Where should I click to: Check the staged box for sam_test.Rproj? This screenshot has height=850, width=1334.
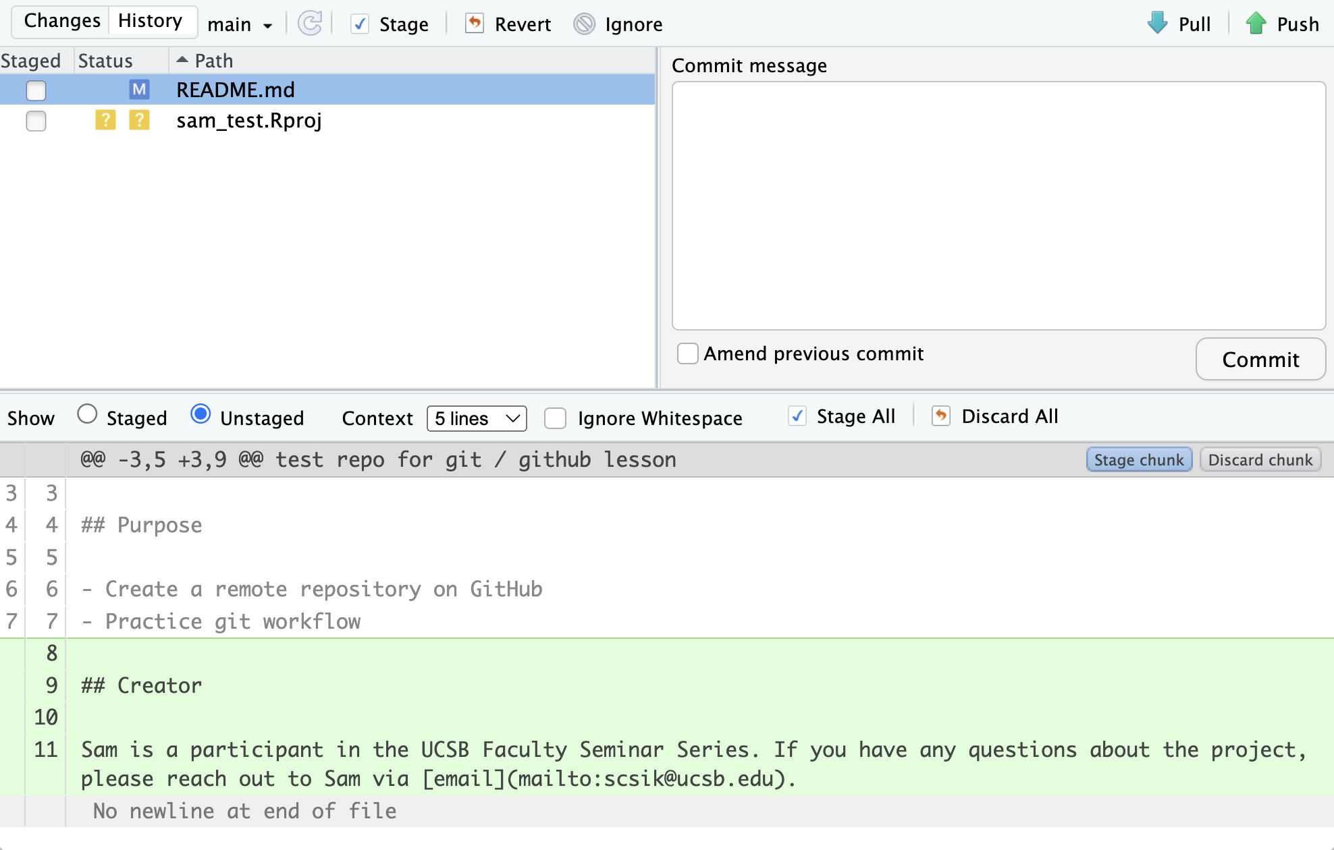point(36,121)
